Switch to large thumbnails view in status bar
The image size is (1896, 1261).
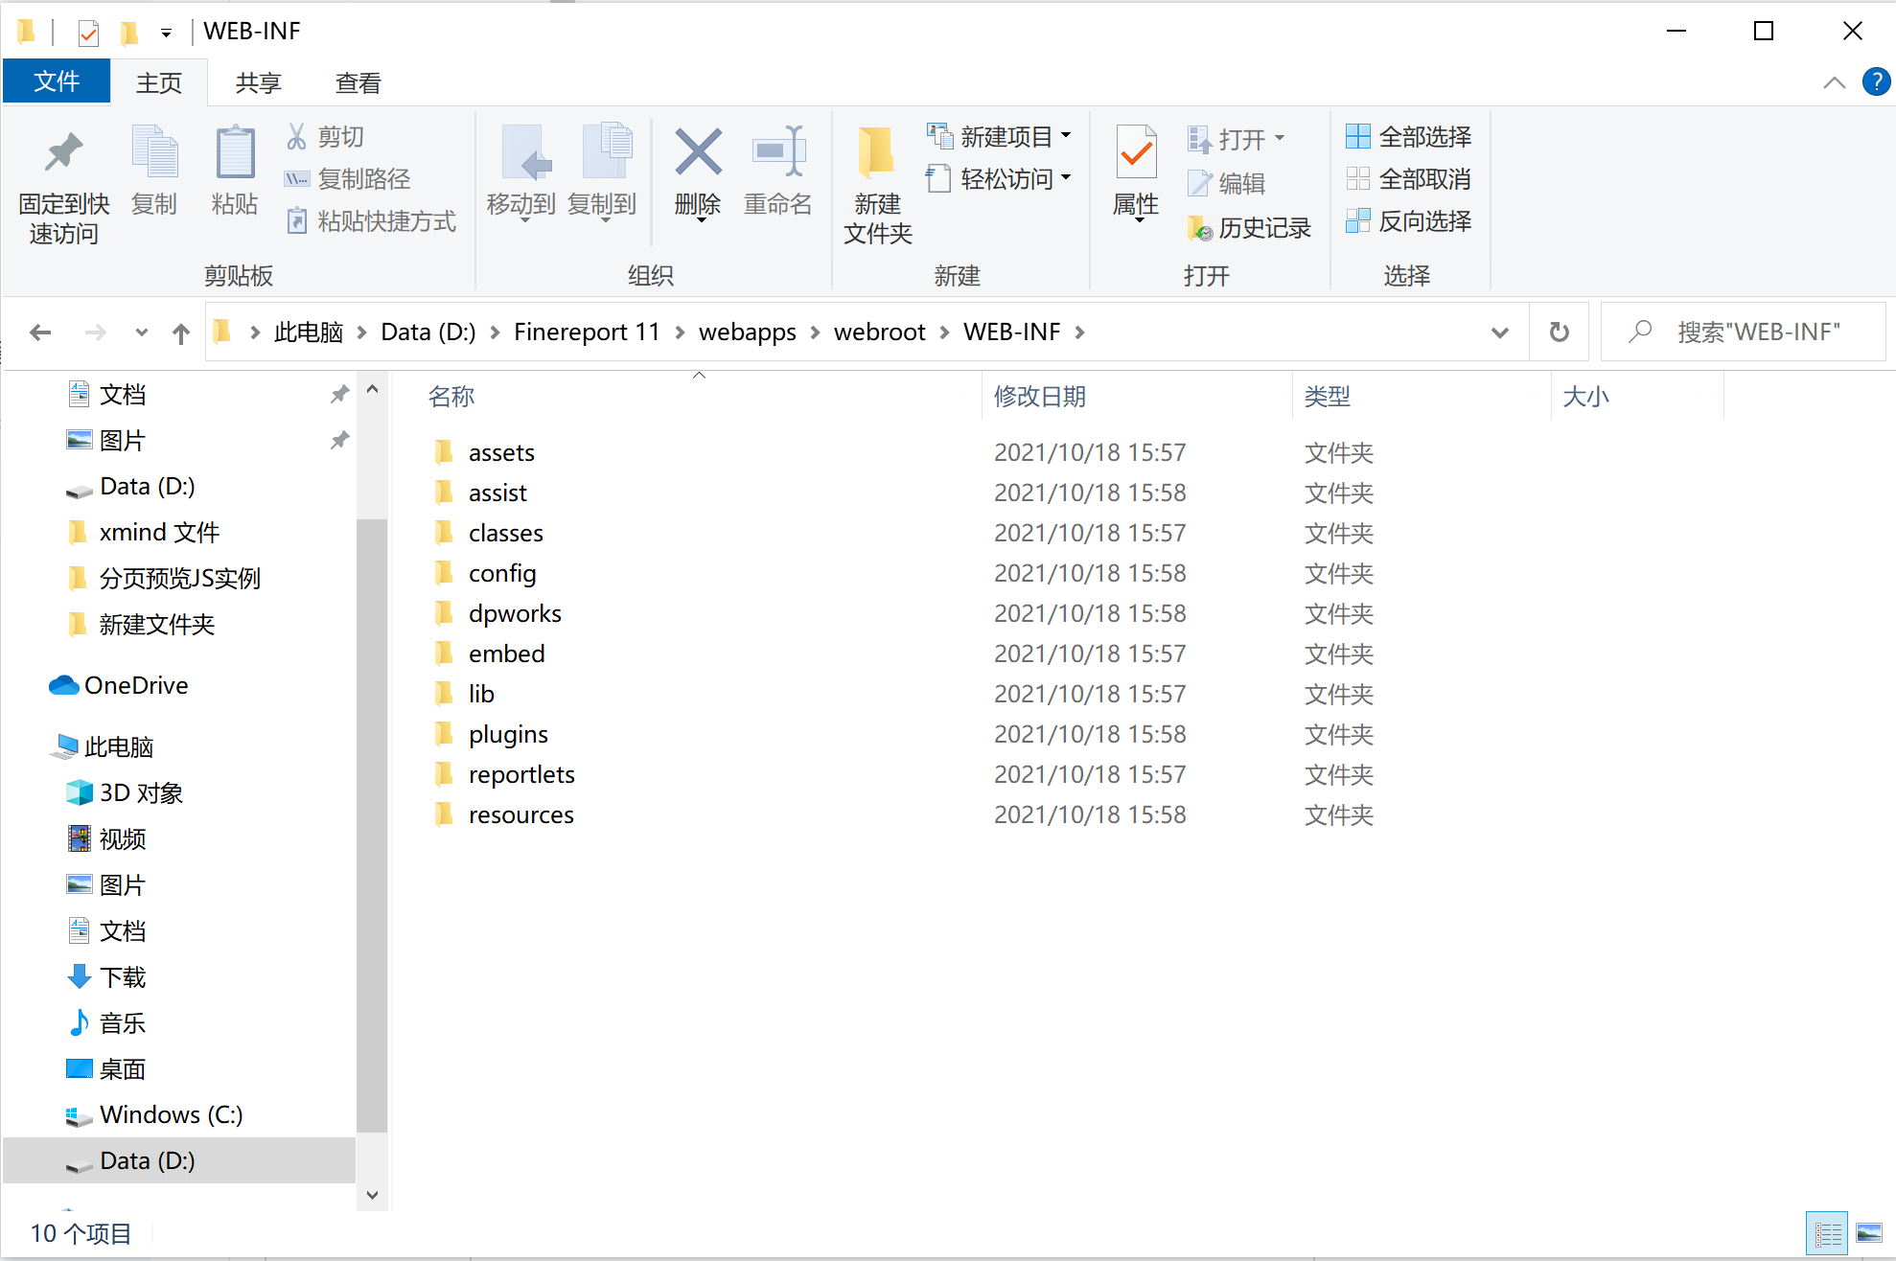tap(1868, 1233)
